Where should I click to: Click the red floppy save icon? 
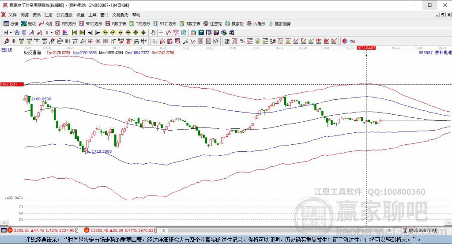point(216,33)
